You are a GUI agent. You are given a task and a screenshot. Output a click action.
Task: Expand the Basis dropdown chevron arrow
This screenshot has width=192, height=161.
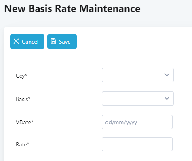pyautogui.click(x=167, y=98)
